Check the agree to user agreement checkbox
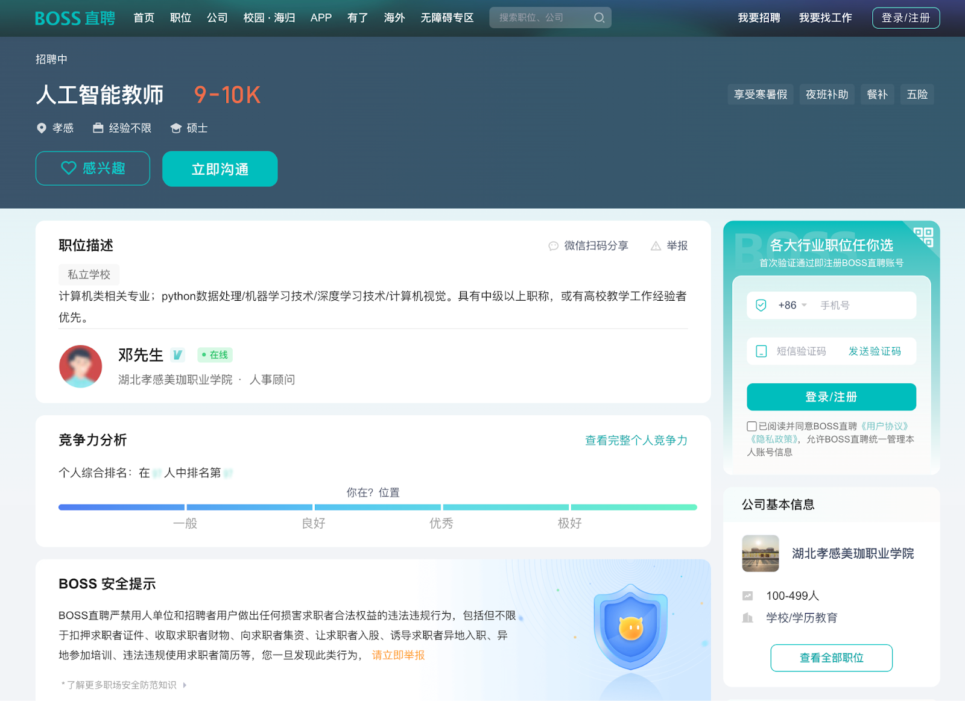 point(751,426)
